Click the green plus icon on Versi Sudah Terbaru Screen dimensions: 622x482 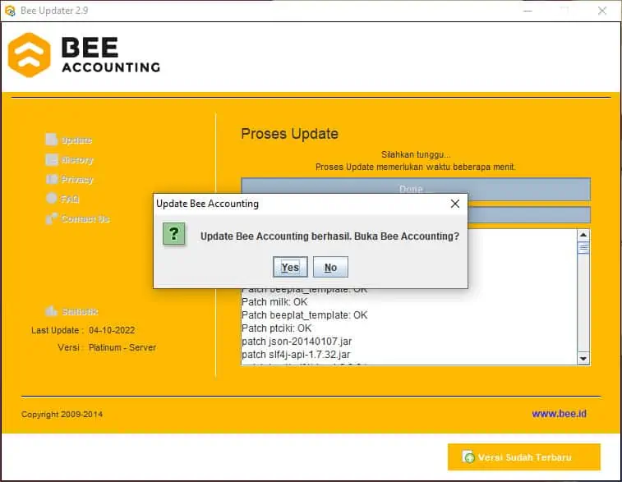468,457
